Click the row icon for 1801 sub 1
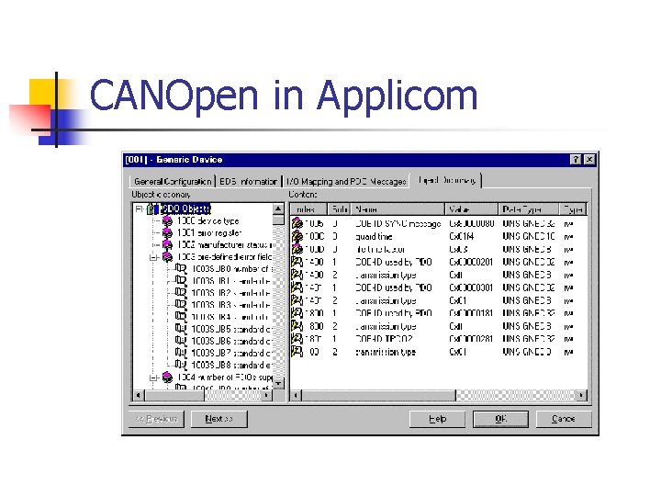Viewport: 661px width, 496px height. pos(297,339)
